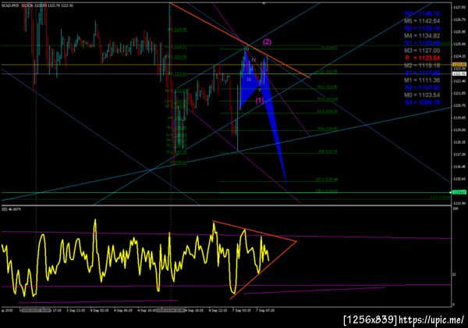The image size is (468, 328).
Task: Click the magenta (1) wave label
Action: click(x=260, y=101)
